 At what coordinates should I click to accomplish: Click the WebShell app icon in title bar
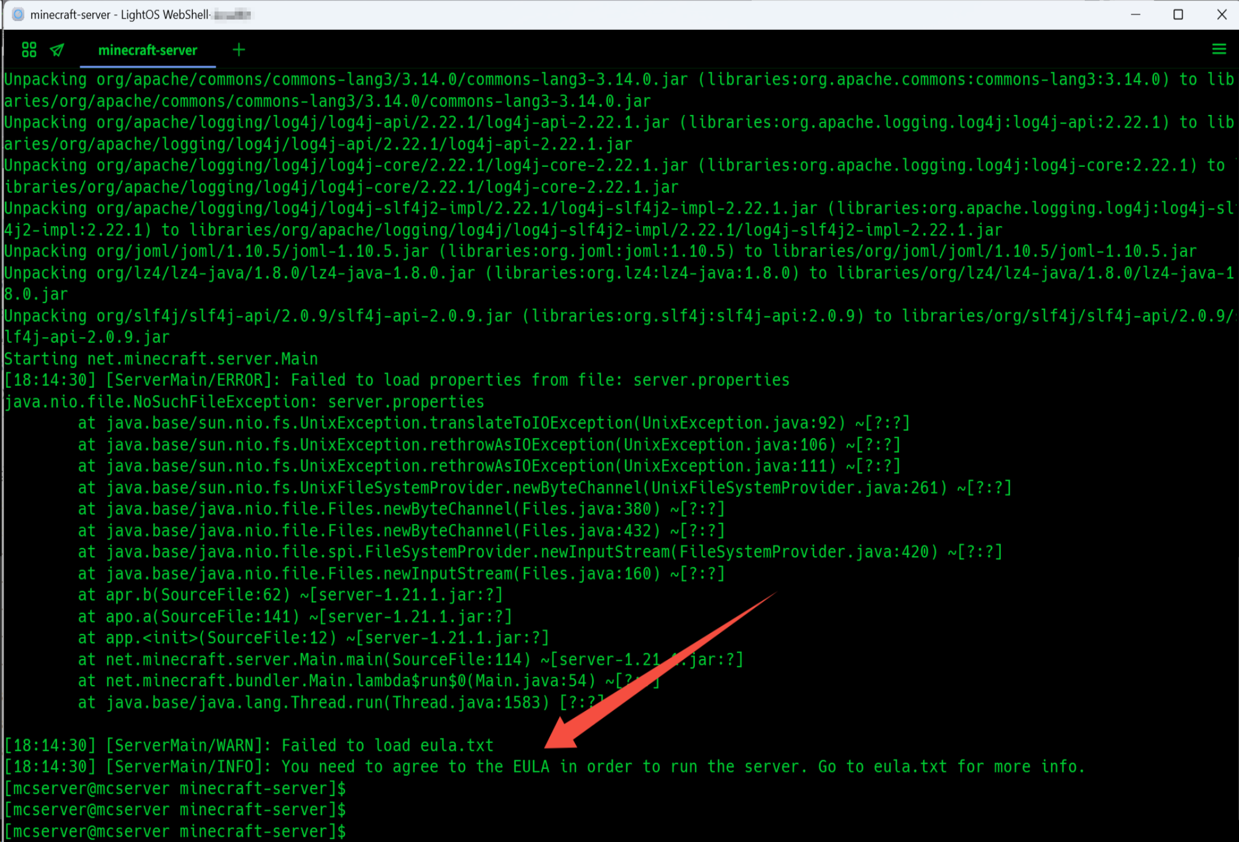click(18, 14)
